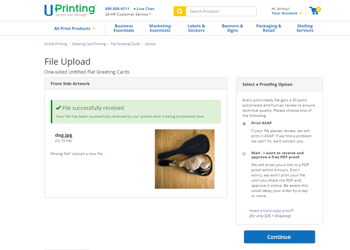Click the UPrinting logo
The width and height of the screenshot is (350, 250).
70,10
